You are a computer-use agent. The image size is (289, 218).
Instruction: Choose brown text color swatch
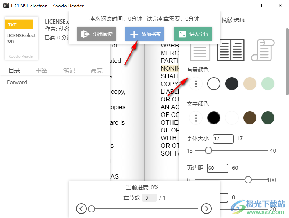tap(250, 118)
